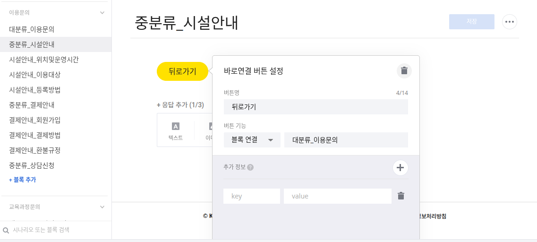This screenshot has width=537, height=242.
Task: Click the key input field
Action: coord(252,196)
